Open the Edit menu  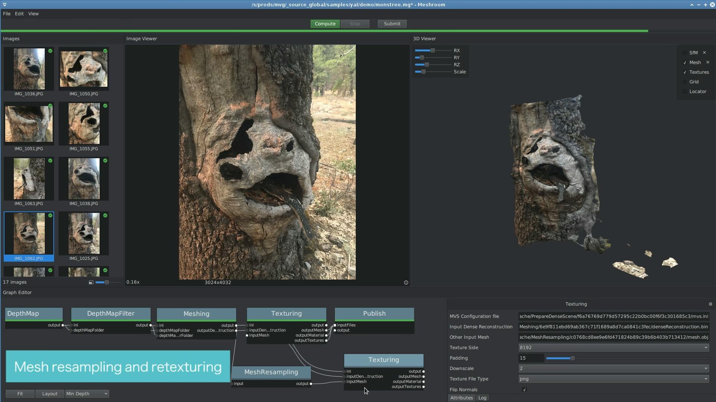tap(19, 14)
